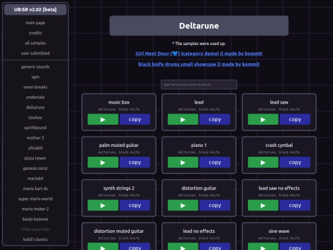Image resolution: width=333 pixels, height=250 pixels.
Task: Copy the lead no effects sample
Action: coord(215,246)
